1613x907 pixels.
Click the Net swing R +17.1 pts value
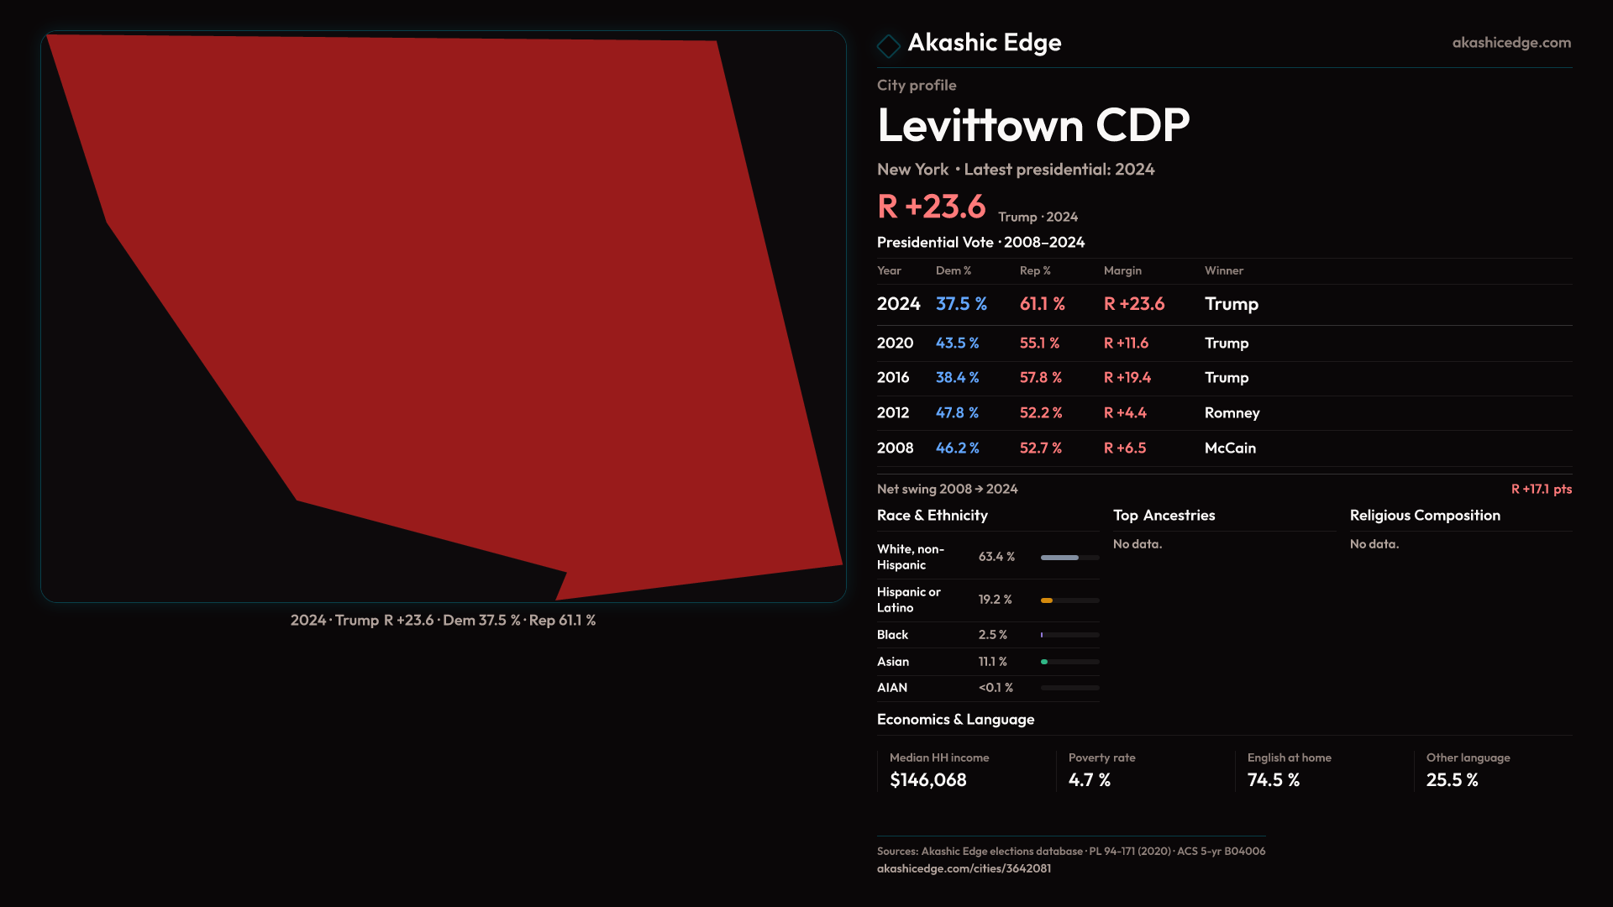(1541, 490)
